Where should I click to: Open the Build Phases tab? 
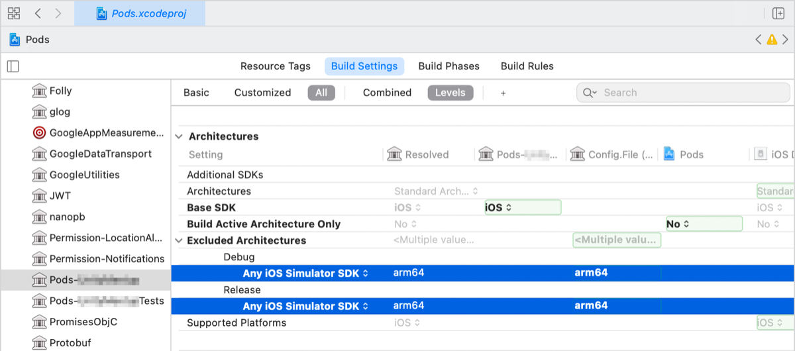(x=449, y=66)
